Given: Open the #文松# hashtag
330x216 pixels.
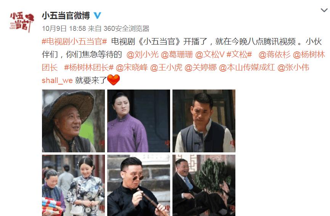Looking at the screenshot, I should pyautogui.click(x=239, y=54).
